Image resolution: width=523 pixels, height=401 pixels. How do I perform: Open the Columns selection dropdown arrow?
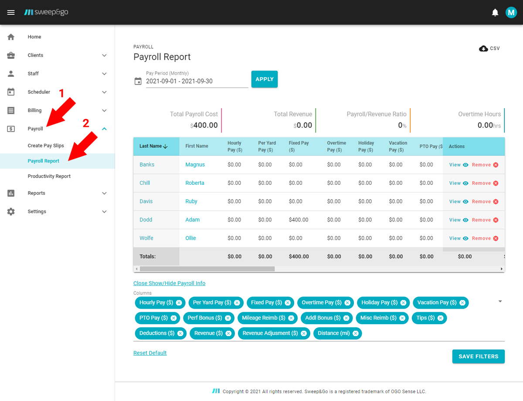click(500, 302)
